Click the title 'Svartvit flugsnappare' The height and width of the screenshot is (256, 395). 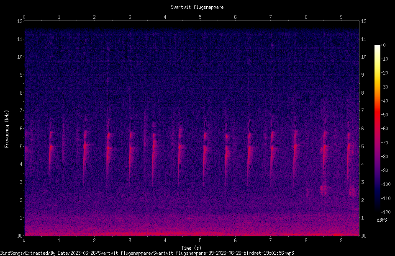tap(197, 7)
